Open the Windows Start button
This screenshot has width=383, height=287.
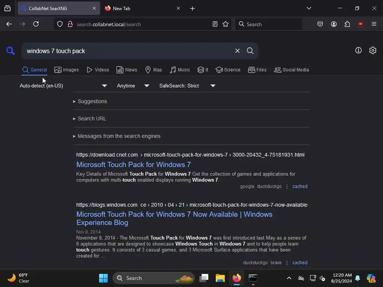coord(103,278)
